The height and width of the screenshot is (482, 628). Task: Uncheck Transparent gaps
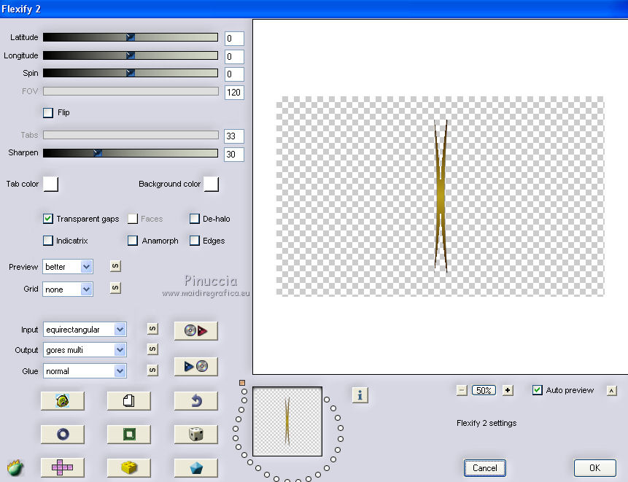(48, 219)
